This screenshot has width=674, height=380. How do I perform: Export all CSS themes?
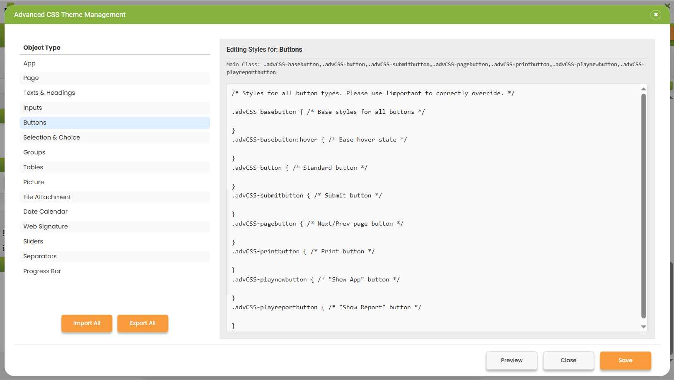tap(143, 323)
